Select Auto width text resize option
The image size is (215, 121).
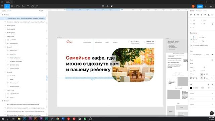pos(202,74)
